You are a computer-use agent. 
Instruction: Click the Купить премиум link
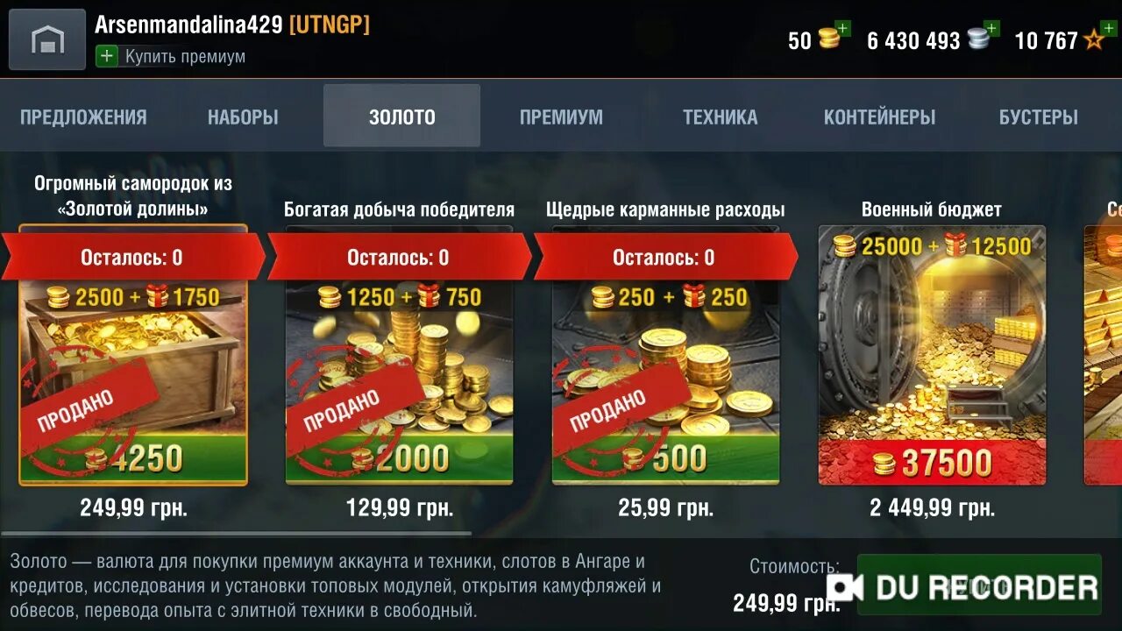[185, 56]
